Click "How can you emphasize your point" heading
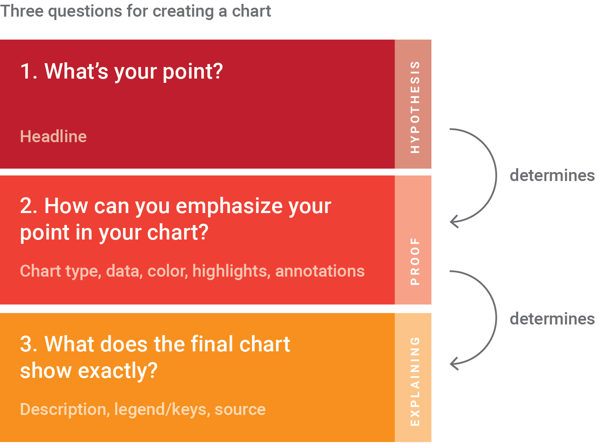This screenshot has height=444, width=598. pyautogui.click(x=176, y=219)
